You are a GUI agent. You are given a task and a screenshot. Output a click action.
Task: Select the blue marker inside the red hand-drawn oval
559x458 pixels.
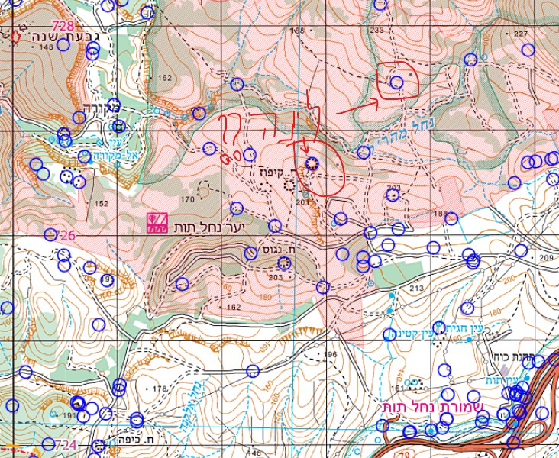(x=312, y=163)
